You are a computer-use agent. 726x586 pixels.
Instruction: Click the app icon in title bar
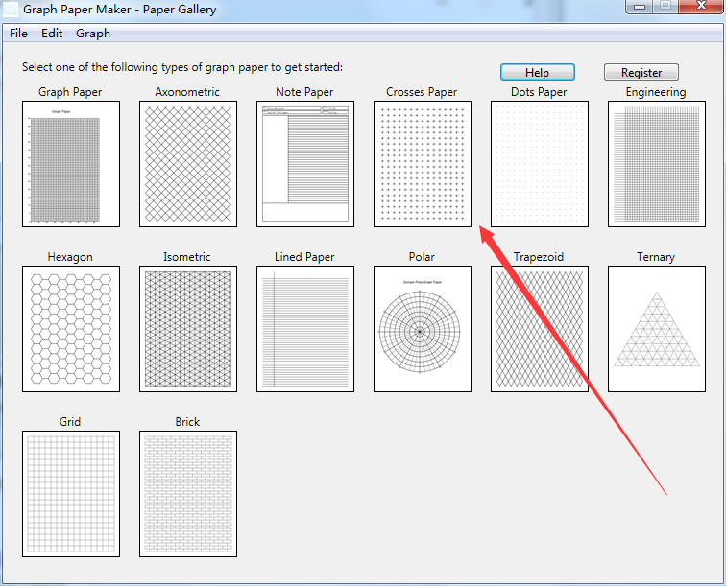point(11,11)
